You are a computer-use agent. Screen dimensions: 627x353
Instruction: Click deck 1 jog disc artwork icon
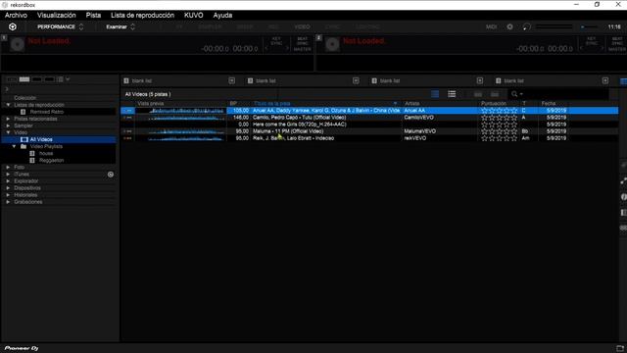[18, 44]
